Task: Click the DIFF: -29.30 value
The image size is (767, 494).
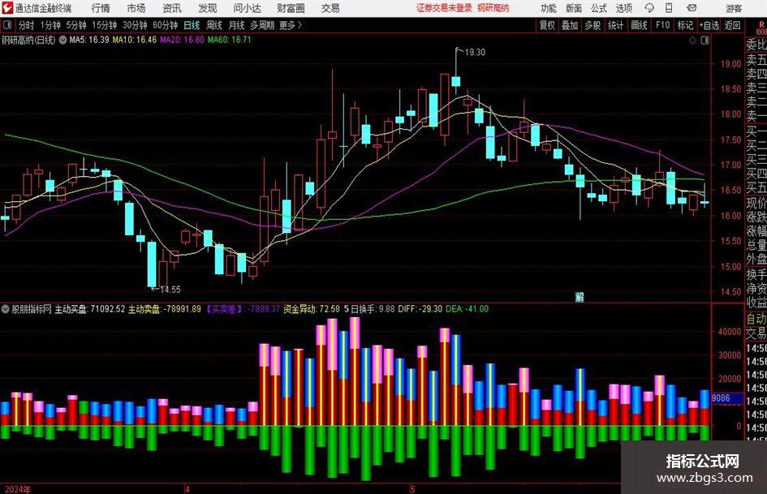Action: (420, 309)
